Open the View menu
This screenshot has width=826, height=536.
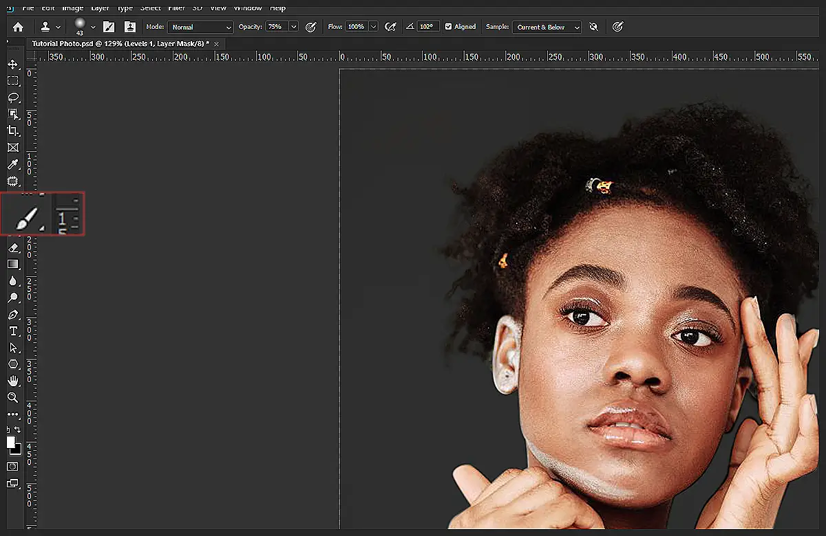218,8
